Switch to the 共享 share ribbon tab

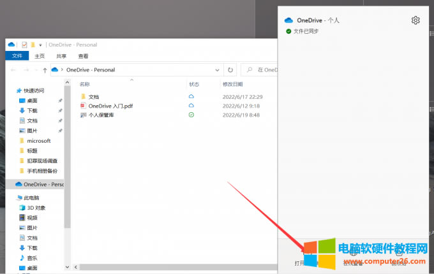(61, 56)
